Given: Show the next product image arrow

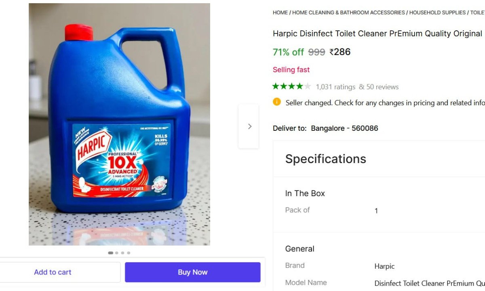Looking at the screenshot, I should (249, 126).
